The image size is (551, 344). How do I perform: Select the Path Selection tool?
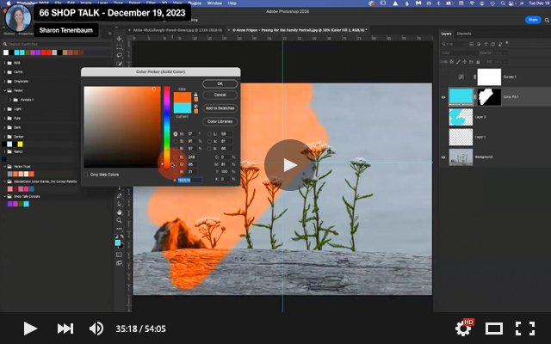tap(120, 204)
